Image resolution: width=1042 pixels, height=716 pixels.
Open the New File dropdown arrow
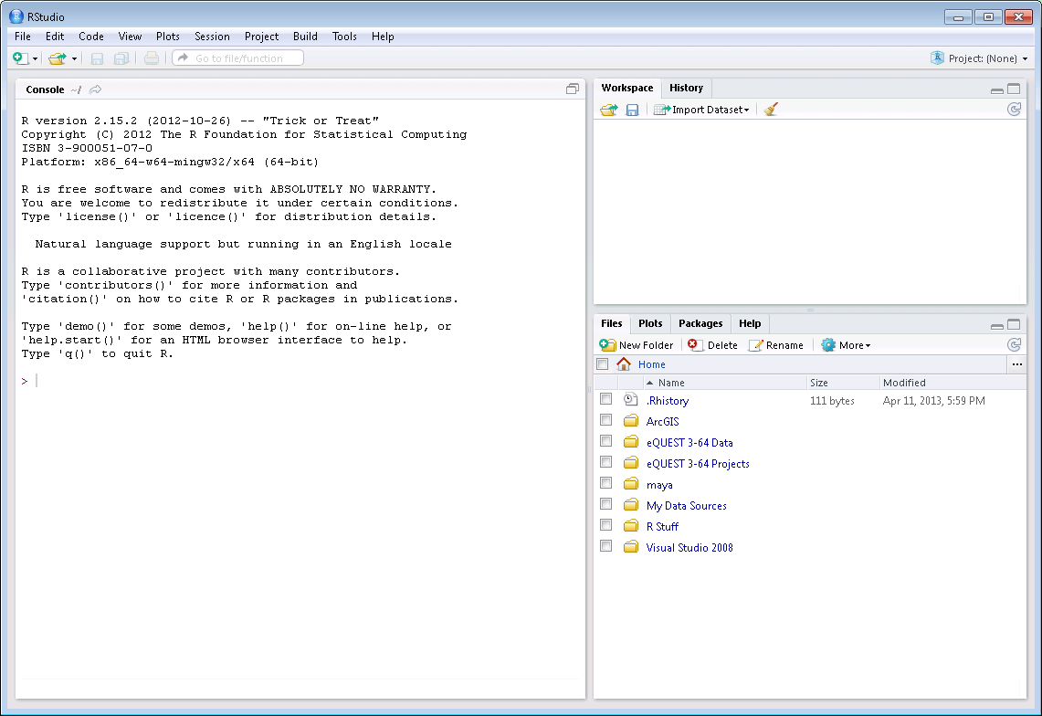click(x=36, y=58)
